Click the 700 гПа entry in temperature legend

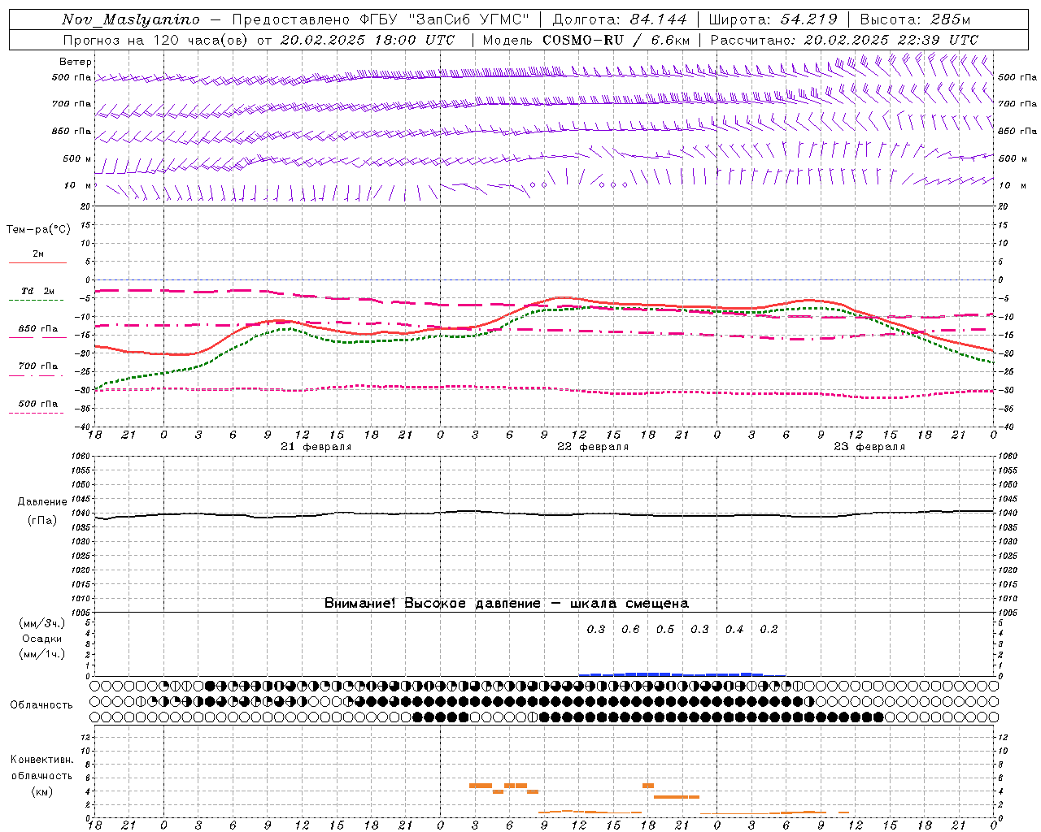tap(38, 366)
